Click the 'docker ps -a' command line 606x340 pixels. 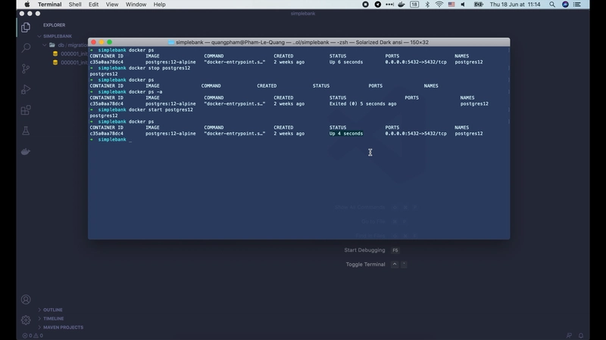click(145, 91)
